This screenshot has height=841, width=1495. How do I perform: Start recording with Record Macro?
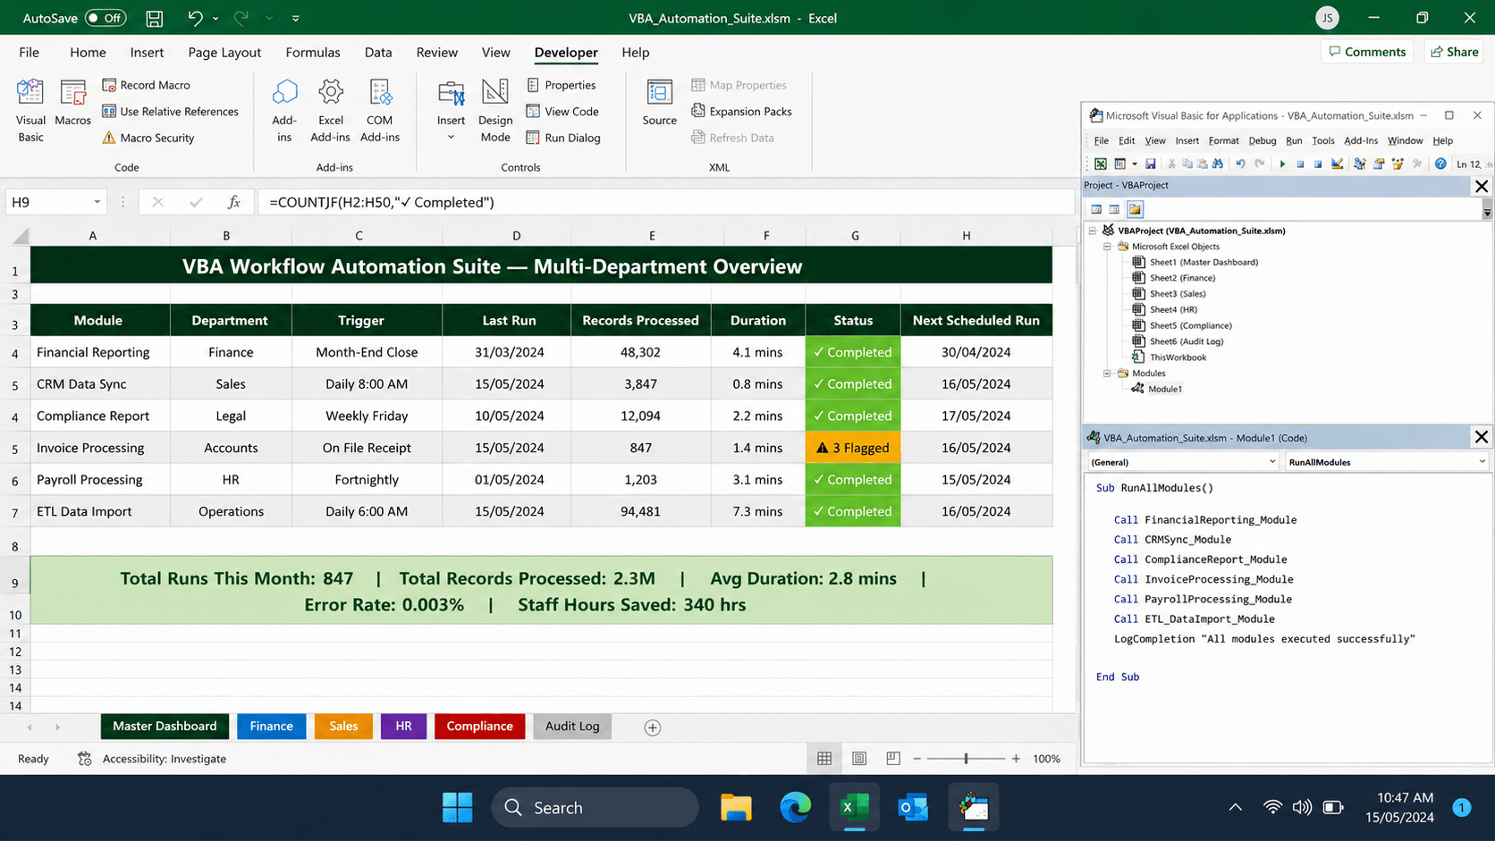[x=146, y=85]
